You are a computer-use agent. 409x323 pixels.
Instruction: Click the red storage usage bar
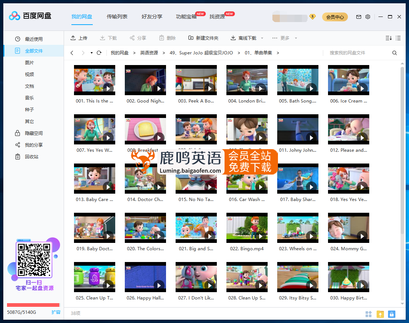point(33,305)
